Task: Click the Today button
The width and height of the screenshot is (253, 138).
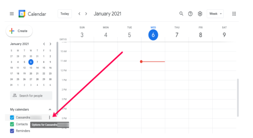Action: click(65, 14)
